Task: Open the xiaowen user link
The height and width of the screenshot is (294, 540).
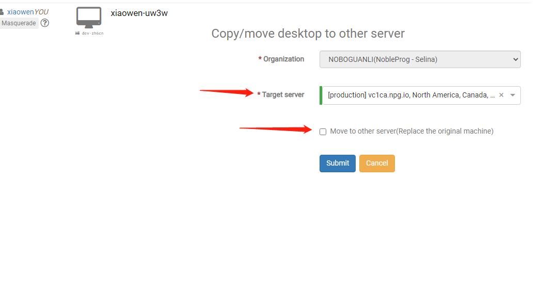Action: (x=20, y=12)
